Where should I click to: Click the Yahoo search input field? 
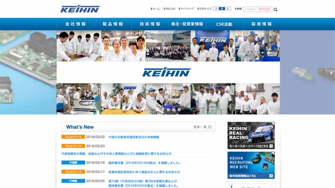tap(258, 9)
